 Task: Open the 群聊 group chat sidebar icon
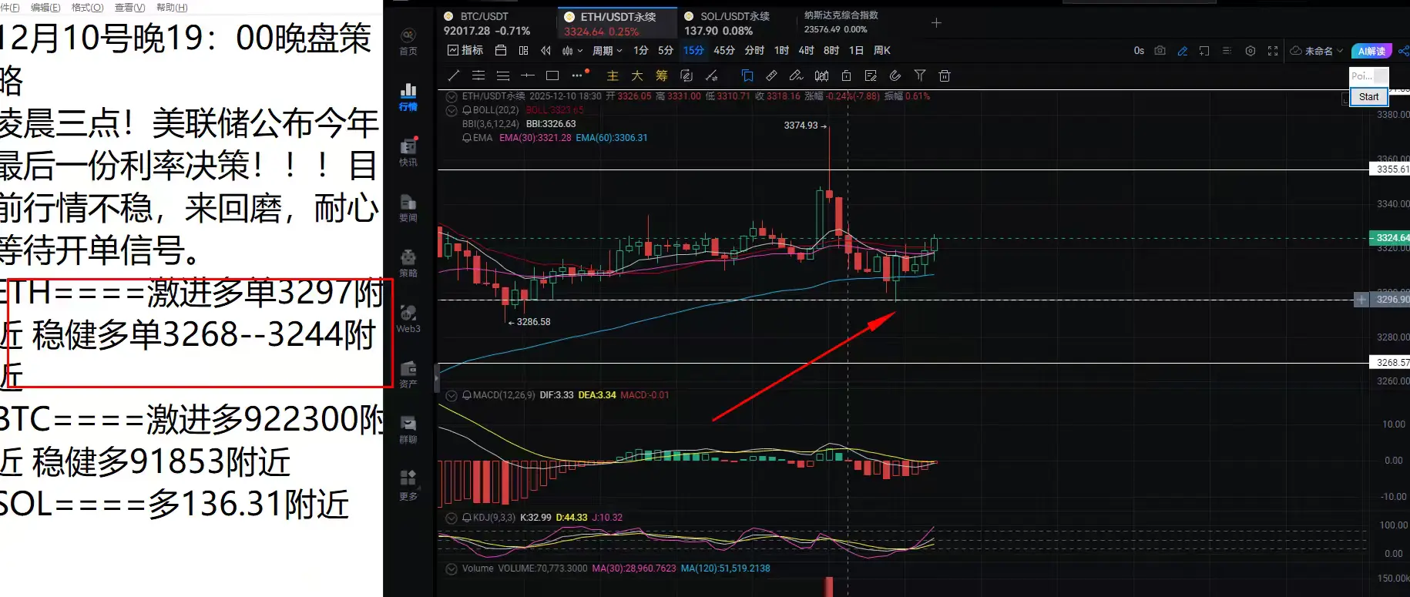click(408, 429)
